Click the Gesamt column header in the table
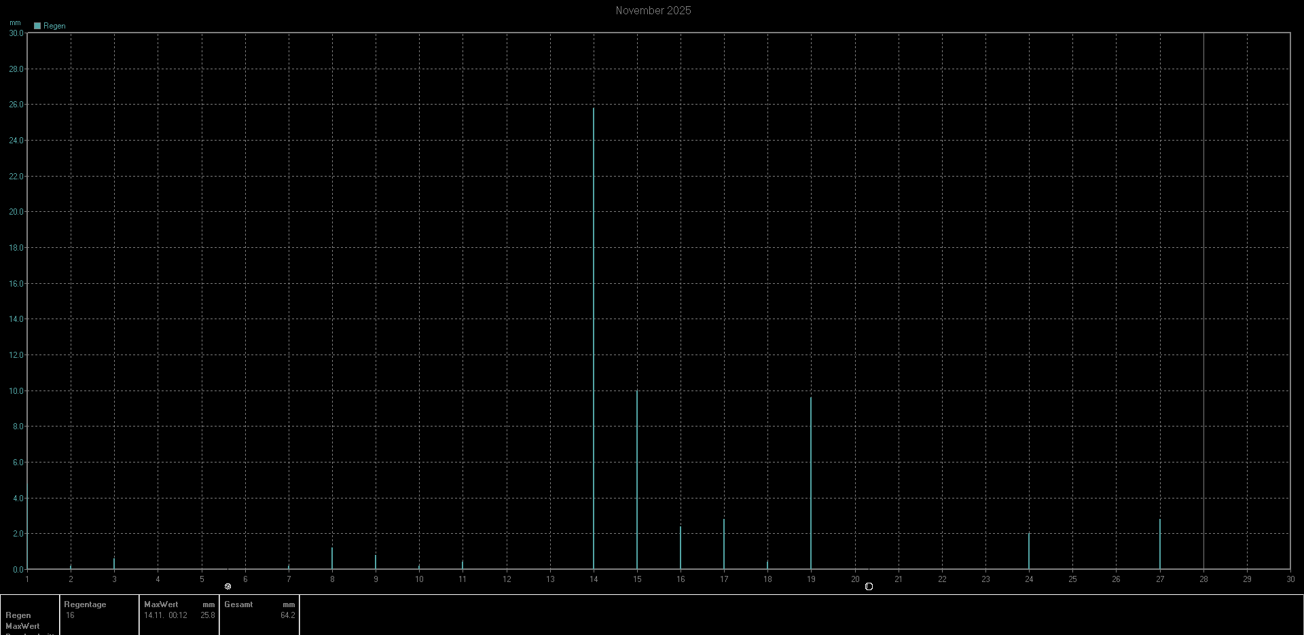This screenshot has height=635, width=1304. click(238, 604)
